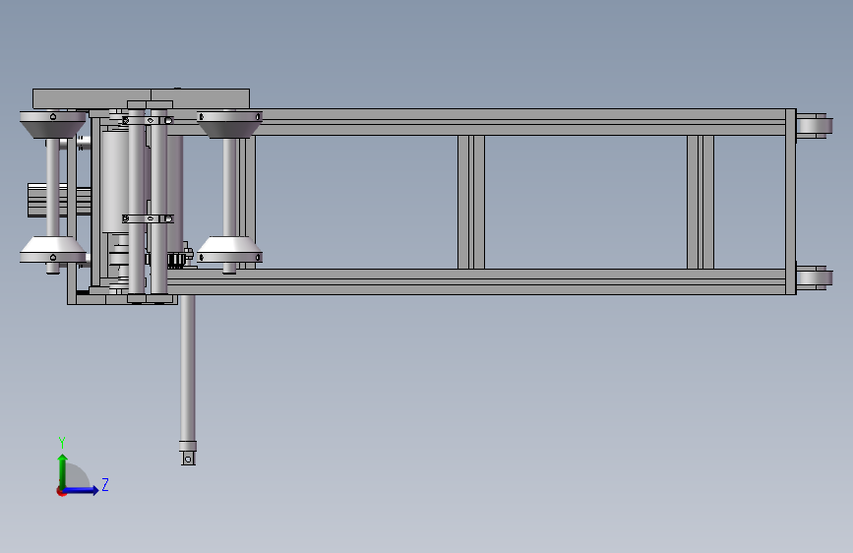Select the clevis eye at the hanging rod's end
The width and height of the screenshot is (853, 553).
pyautogui.click(x=188, y=459)
